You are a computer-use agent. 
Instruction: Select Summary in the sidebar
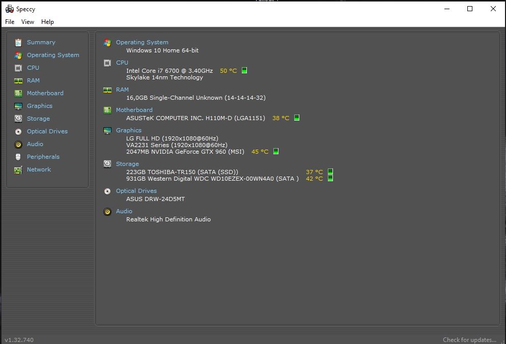click(41, 42)
